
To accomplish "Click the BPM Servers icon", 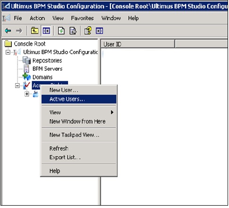I will 26,69.
